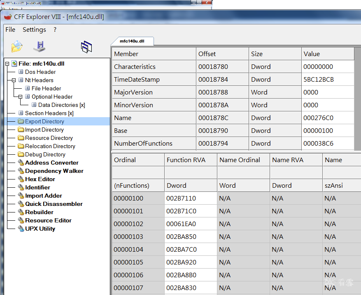Select the Nt Headers node
This screenshot has height=295, width=361.
pyautogui.click(x=39, y=80)
